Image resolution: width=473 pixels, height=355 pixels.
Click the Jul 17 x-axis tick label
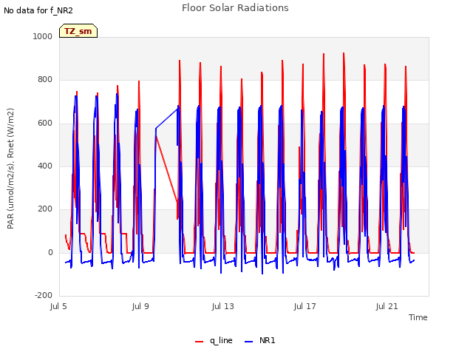[x=304, y=306]
